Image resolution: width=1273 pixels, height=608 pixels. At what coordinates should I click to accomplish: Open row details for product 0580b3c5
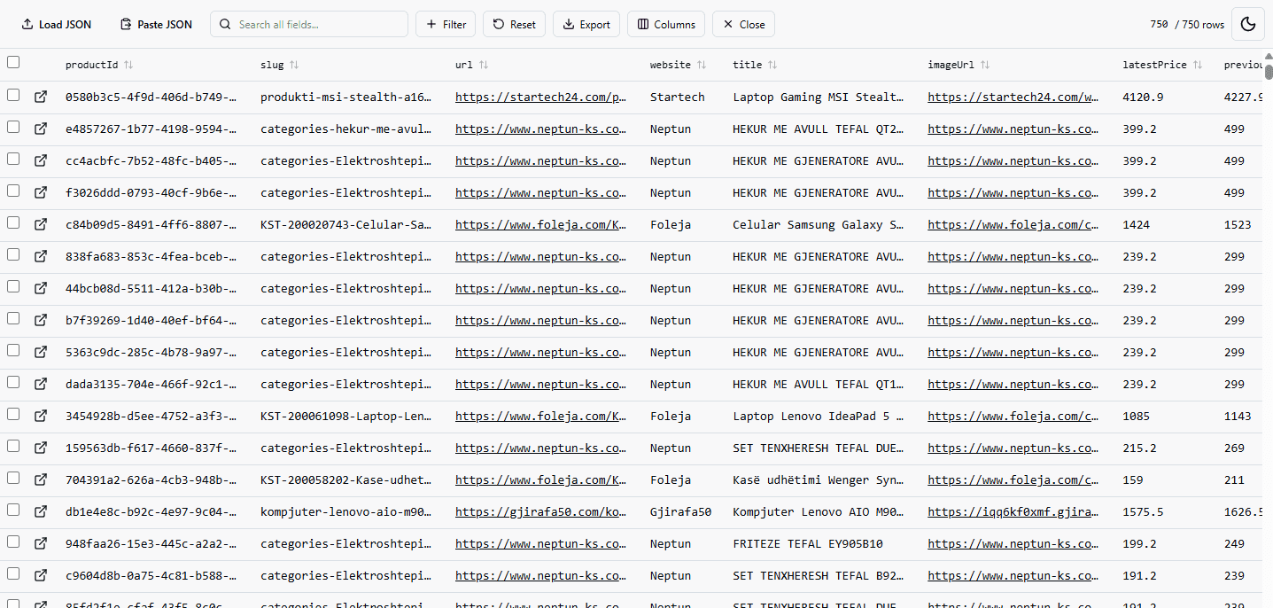point(41,97)
